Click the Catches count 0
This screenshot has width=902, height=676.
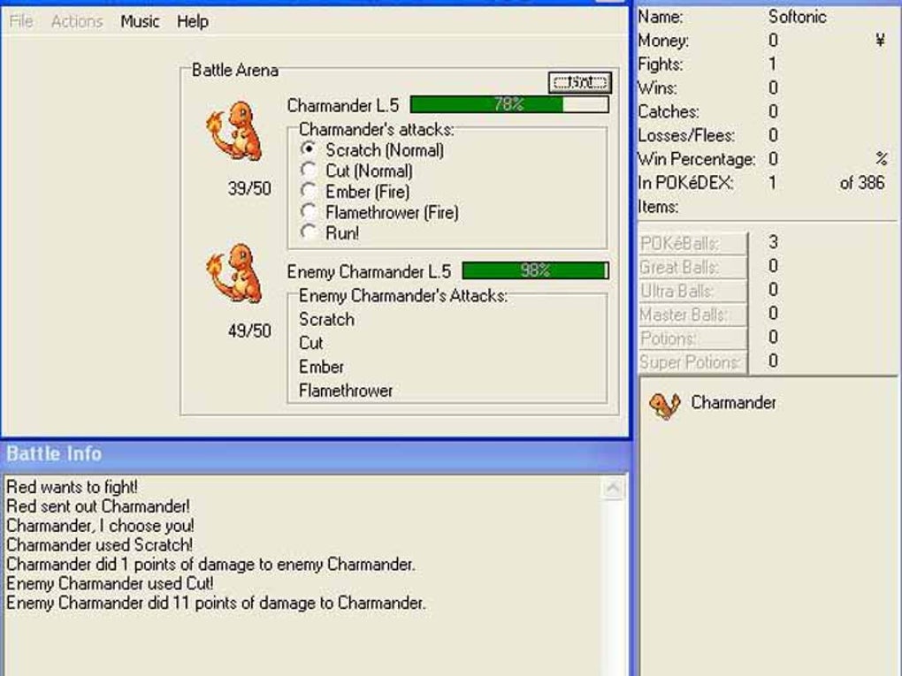(x=773, y=111)
